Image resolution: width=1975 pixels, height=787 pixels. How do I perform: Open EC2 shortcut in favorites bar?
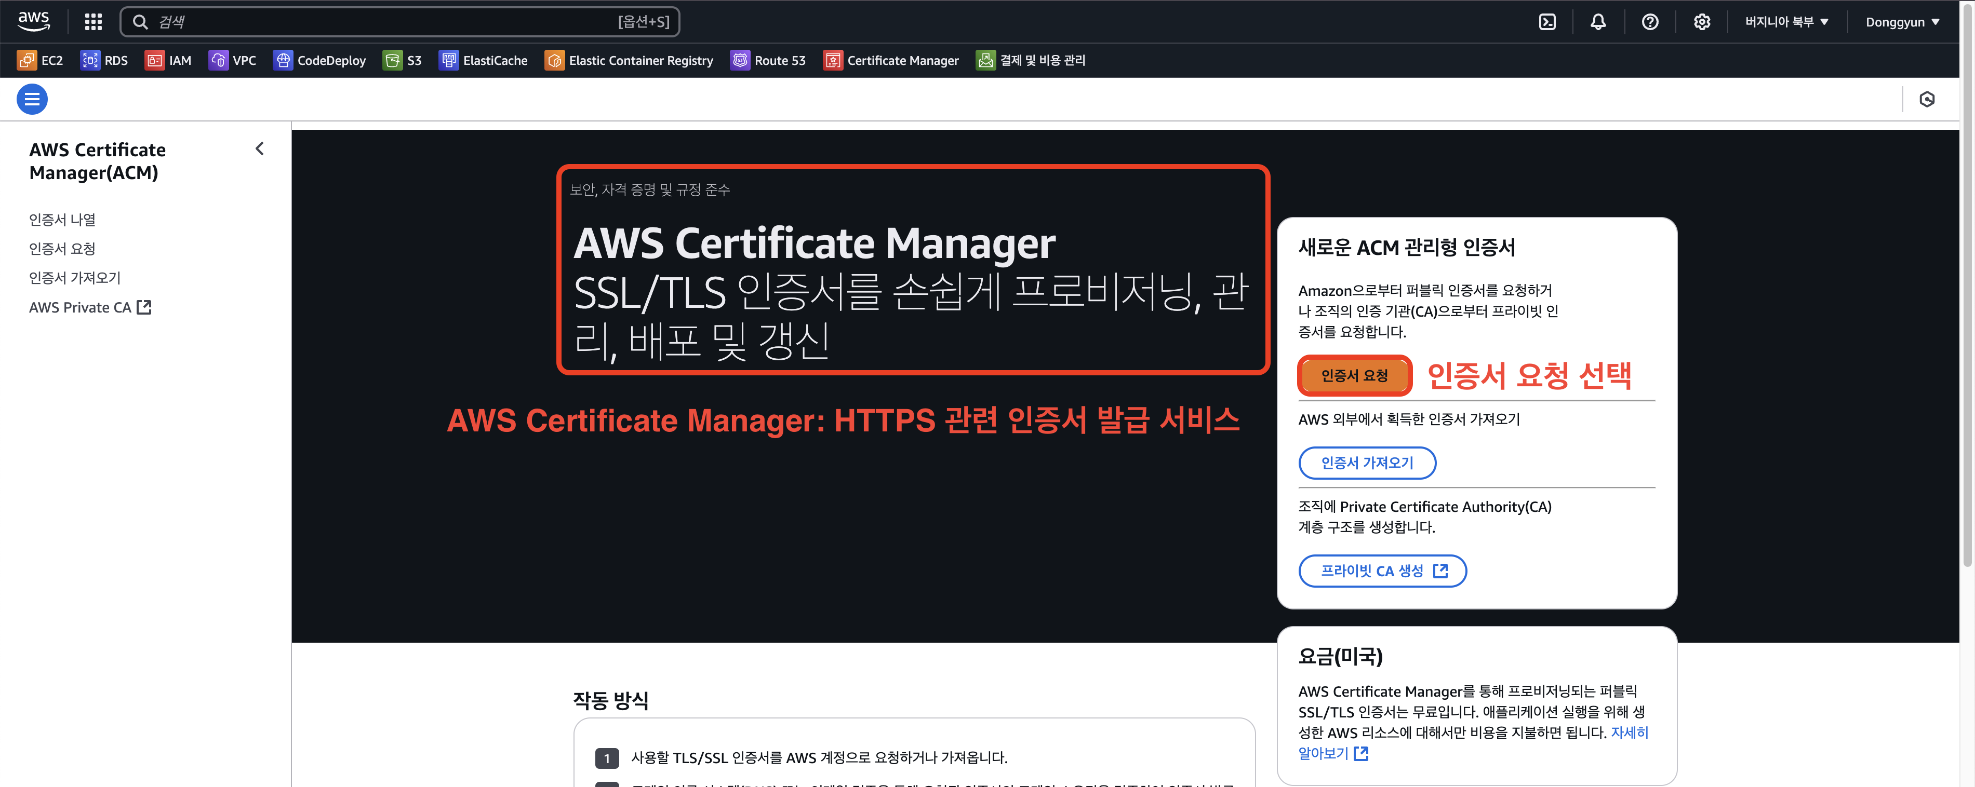click(41, 60)
